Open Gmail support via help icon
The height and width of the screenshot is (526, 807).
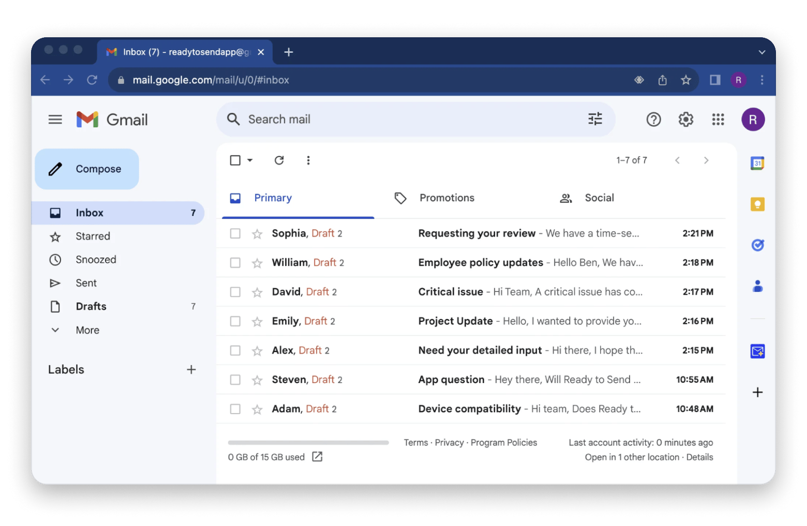[x=653, y=119]
